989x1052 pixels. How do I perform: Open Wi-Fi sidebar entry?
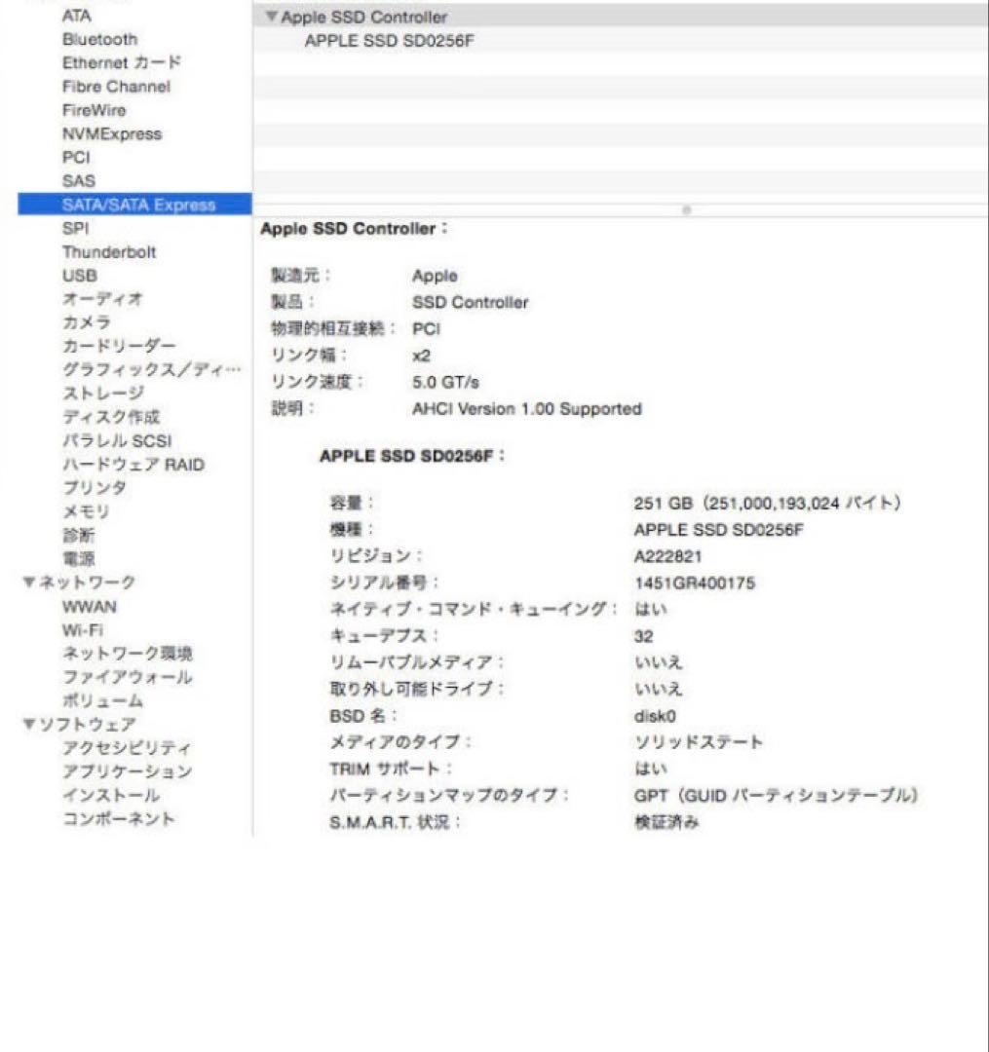83,630
